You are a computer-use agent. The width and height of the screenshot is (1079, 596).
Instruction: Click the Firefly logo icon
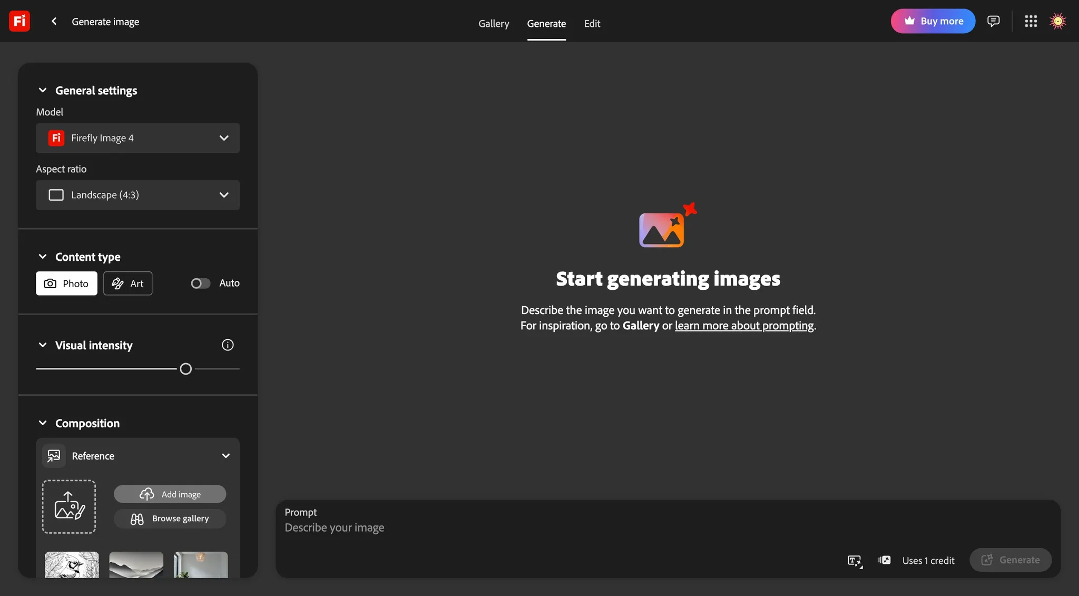pyautogui.click(x=19, y=21)
